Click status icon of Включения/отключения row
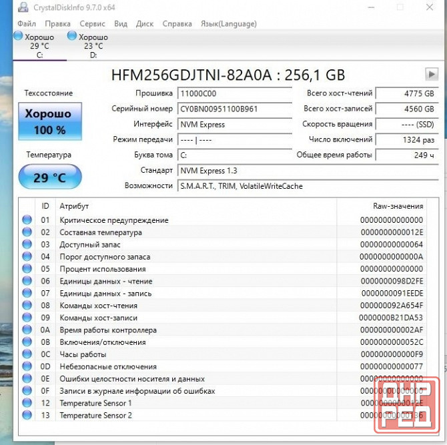Viewport: 447px width, 445px height. tap(27, 342)
